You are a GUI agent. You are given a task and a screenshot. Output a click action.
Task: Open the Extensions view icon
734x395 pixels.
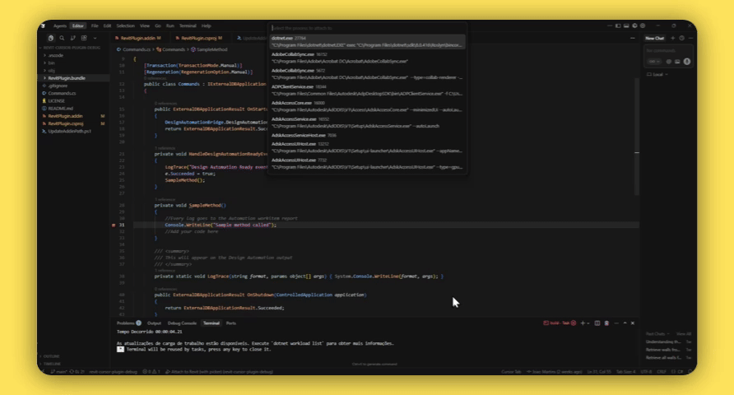pos(83,38)
